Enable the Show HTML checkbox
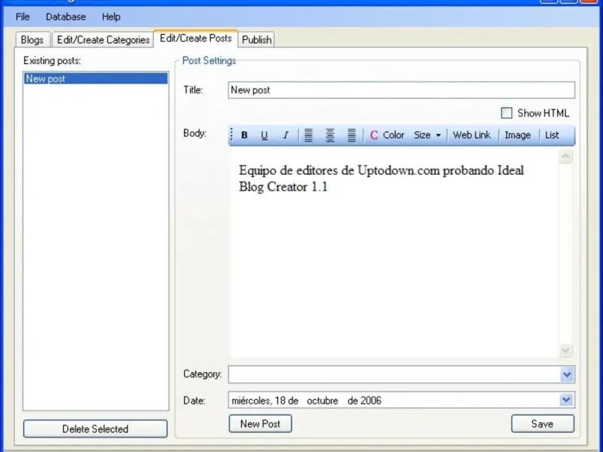603x452 pixels. click(507, 113)
